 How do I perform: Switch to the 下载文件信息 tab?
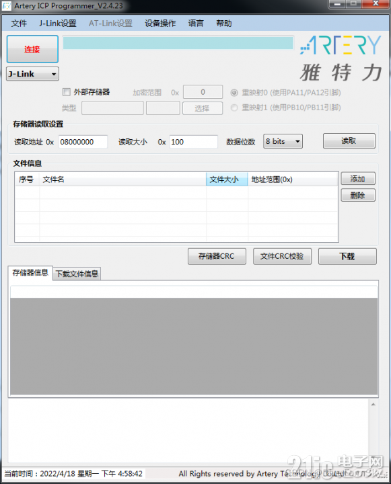[77, 274]
